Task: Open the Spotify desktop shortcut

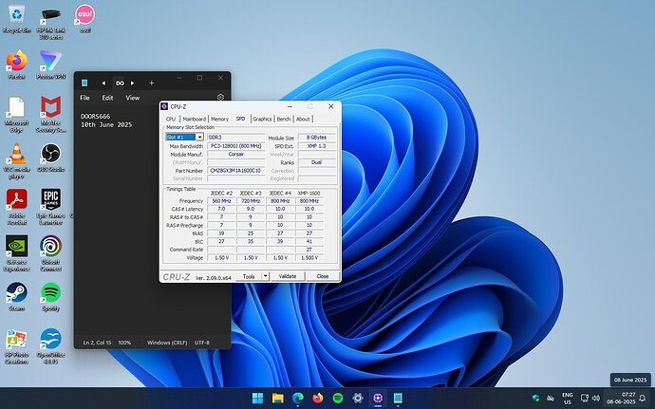Action: point(51,297)
